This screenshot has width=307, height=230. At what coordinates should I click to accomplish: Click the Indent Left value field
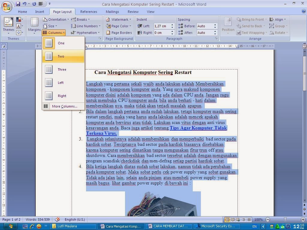(x=162, y=26)
